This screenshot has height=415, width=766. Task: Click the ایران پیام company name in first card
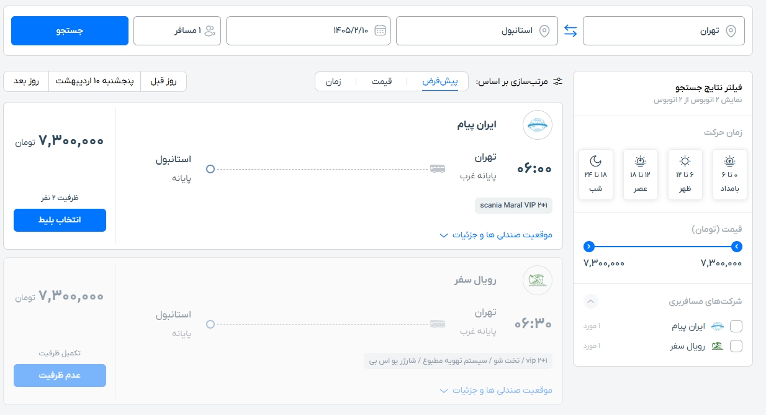[477, 125]
